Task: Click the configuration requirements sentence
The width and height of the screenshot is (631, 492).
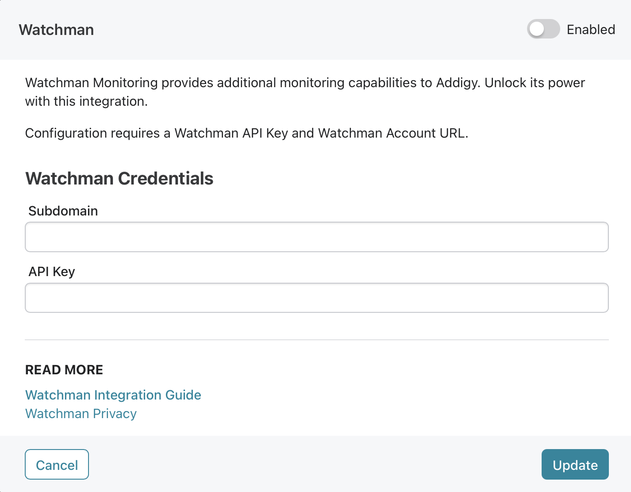Action: (x=247, y=133)
